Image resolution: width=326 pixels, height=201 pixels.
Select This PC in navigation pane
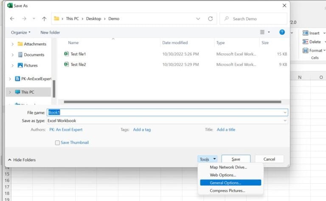pyautogui.click(x=28, y=92)
